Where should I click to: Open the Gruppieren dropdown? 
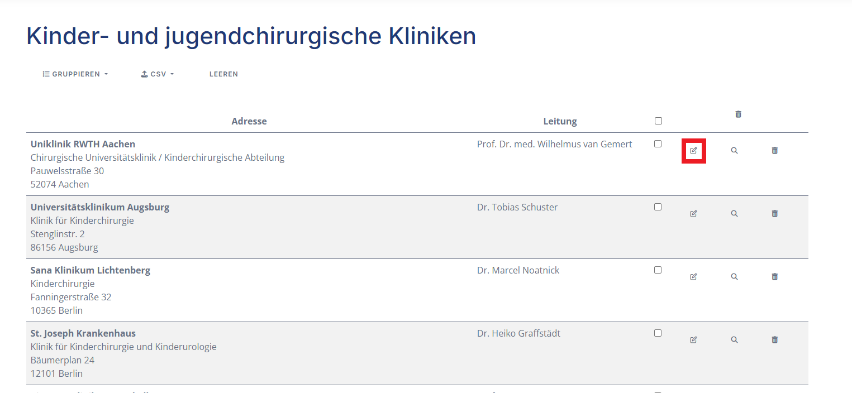click(75, 74)
